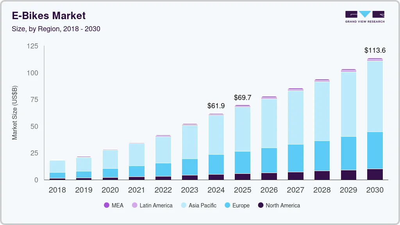Click the E-Bikes Market chart title
Viewport: 400px width, 225px height.
pos(48,16)
